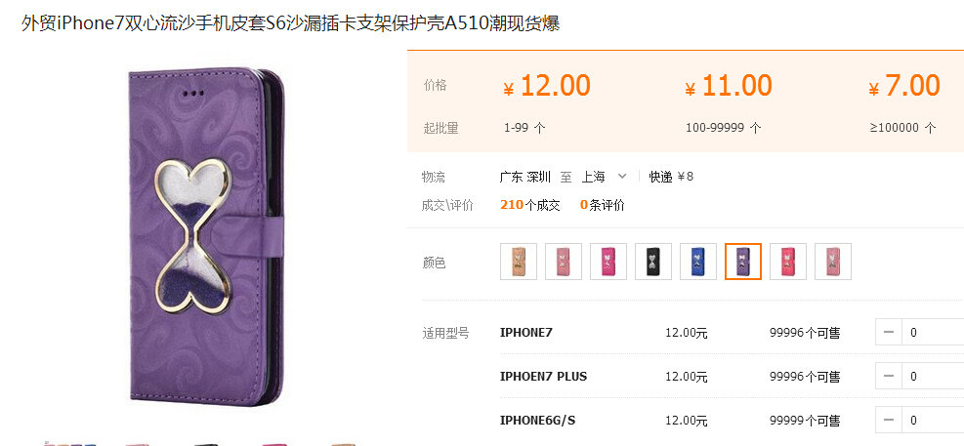
Task: Select the last pale pink color swatch
Action: coord(833,262)
